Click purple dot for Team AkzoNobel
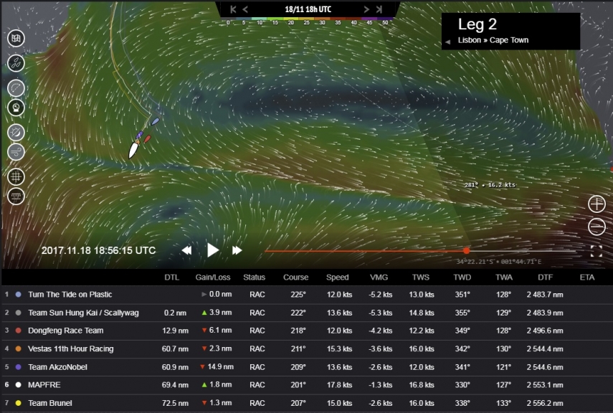This screenshot has width=613, height=413. (18, 367)
